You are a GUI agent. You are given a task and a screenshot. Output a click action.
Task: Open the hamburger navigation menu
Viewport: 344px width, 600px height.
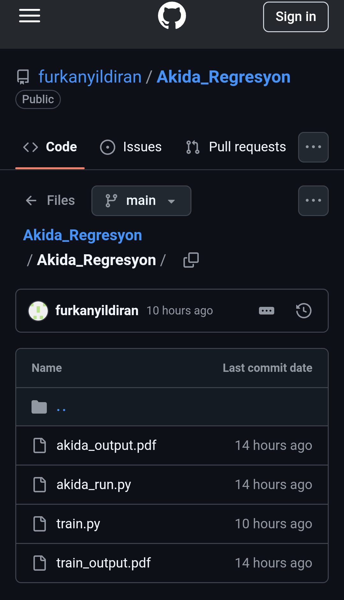(x=30, y=16)
